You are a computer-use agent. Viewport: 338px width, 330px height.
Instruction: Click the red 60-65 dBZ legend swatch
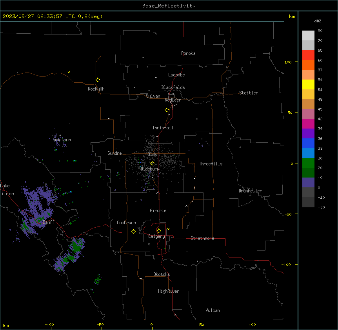pos(308,55)
